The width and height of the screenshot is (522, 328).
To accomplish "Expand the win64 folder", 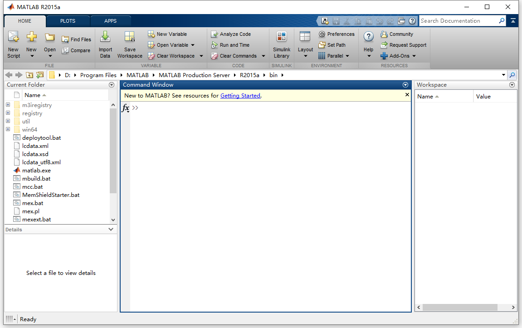I will [x=8, y=129].
